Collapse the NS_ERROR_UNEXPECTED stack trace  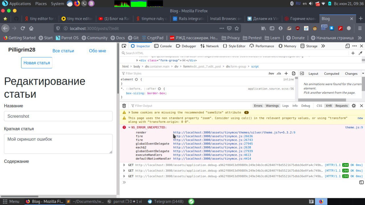[x=129, y=127]
